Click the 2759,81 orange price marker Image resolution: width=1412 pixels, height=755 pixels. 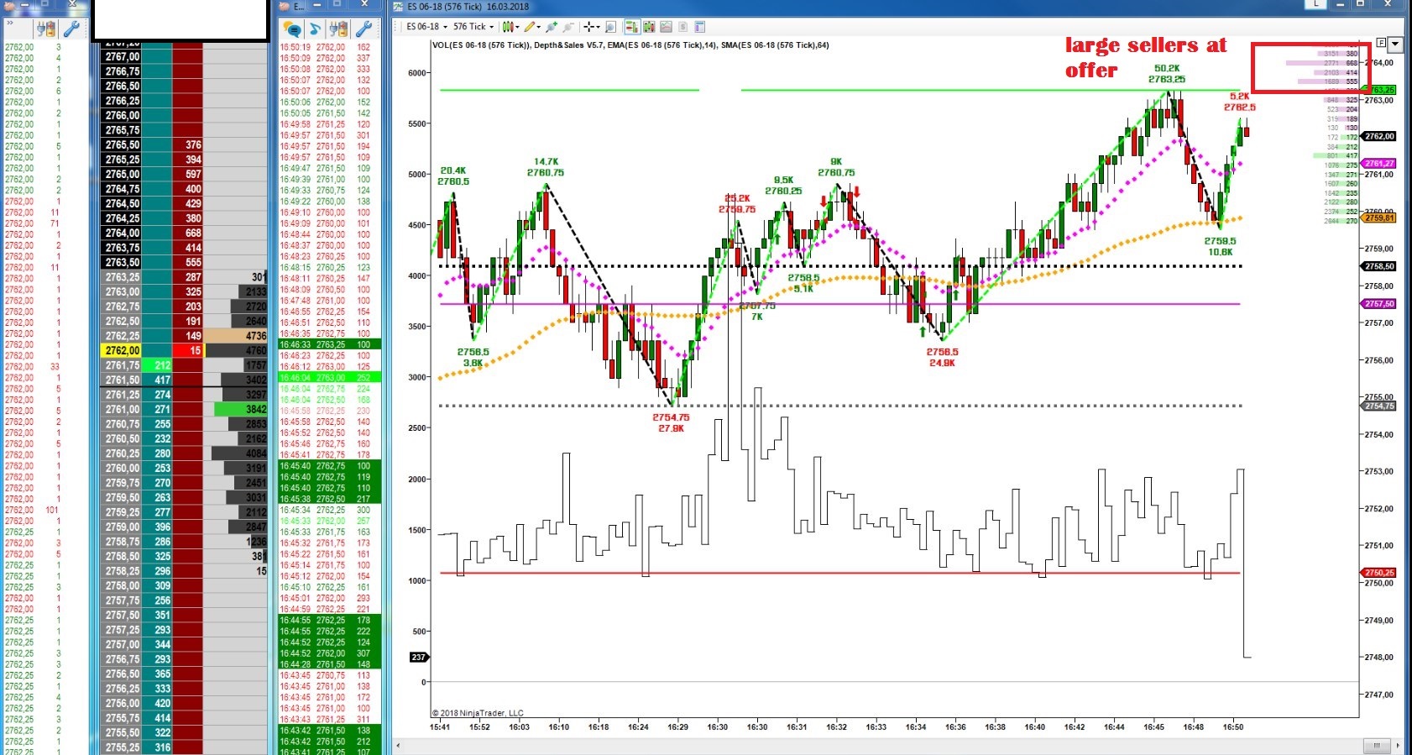tap(1379, 218)
